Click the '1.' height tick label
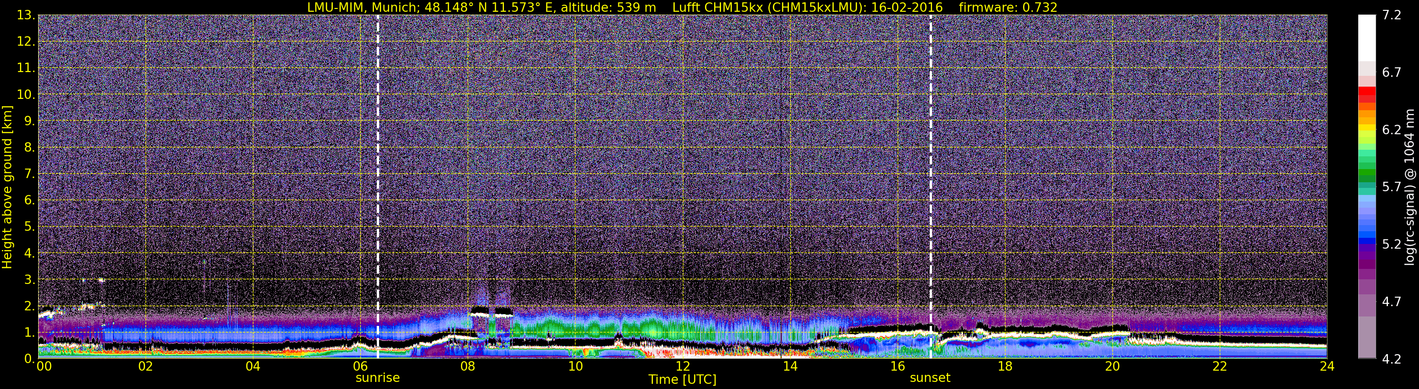The image size is (1419, 389). point(29,333)
